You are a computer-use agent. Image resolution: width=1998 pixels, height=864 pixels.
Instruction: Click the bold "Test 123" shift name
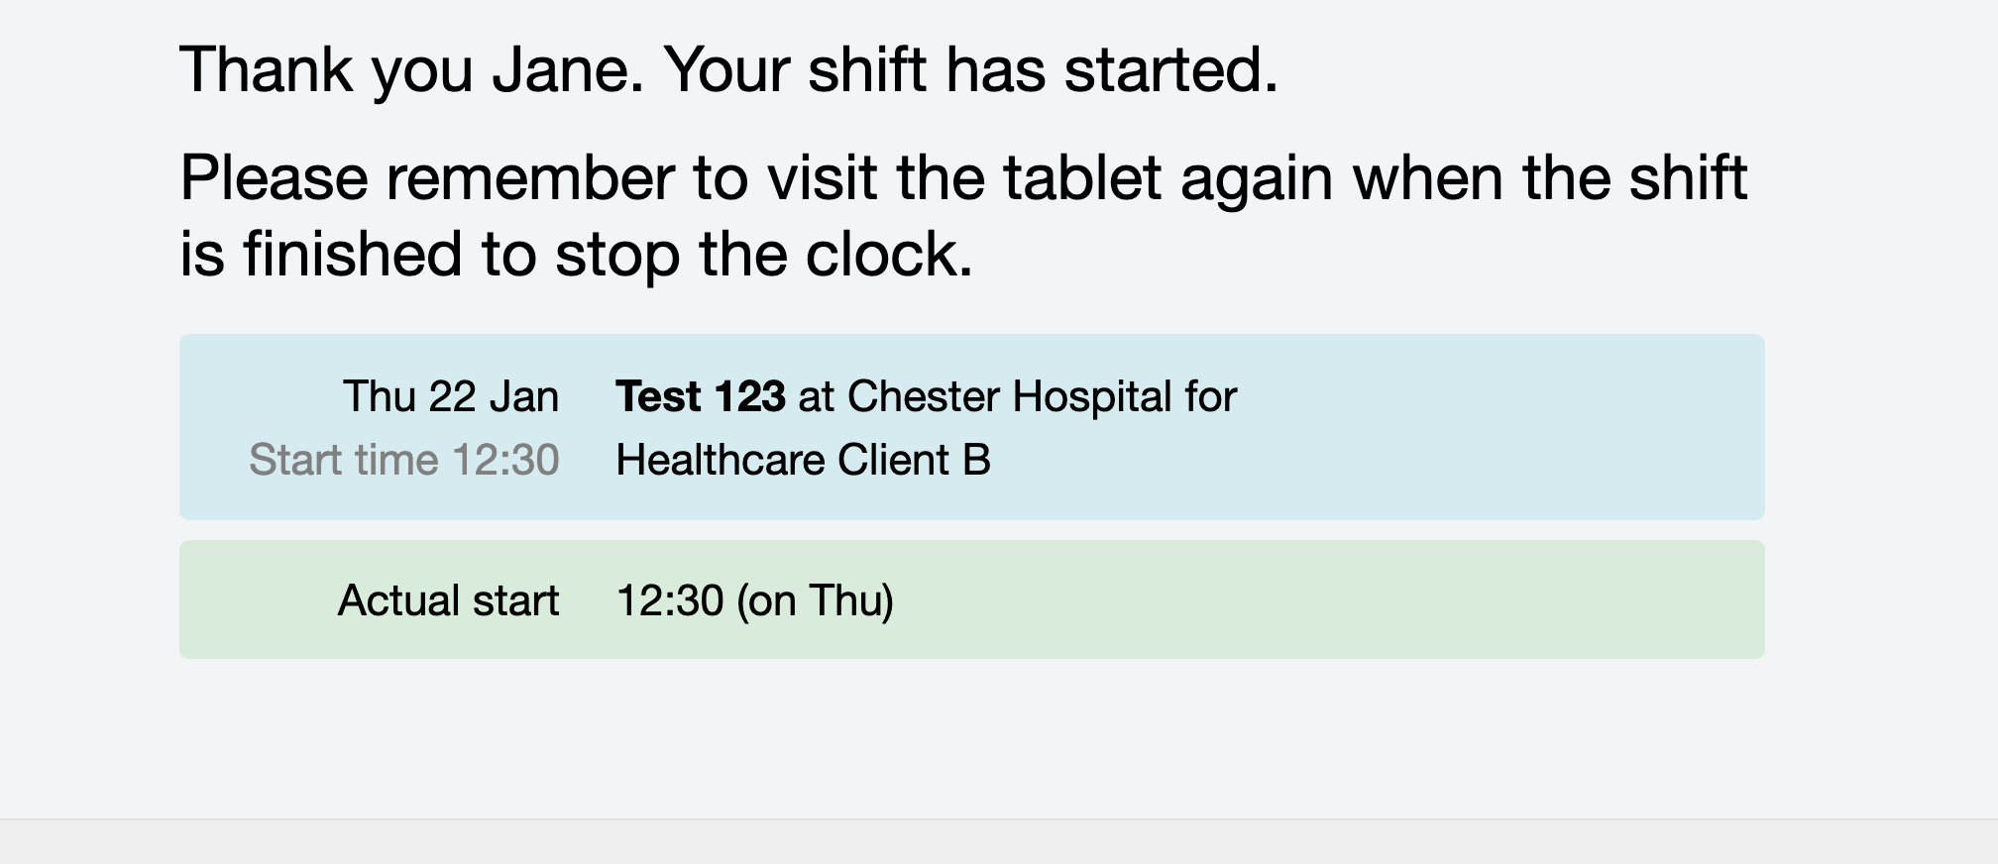tap(701, 396)
